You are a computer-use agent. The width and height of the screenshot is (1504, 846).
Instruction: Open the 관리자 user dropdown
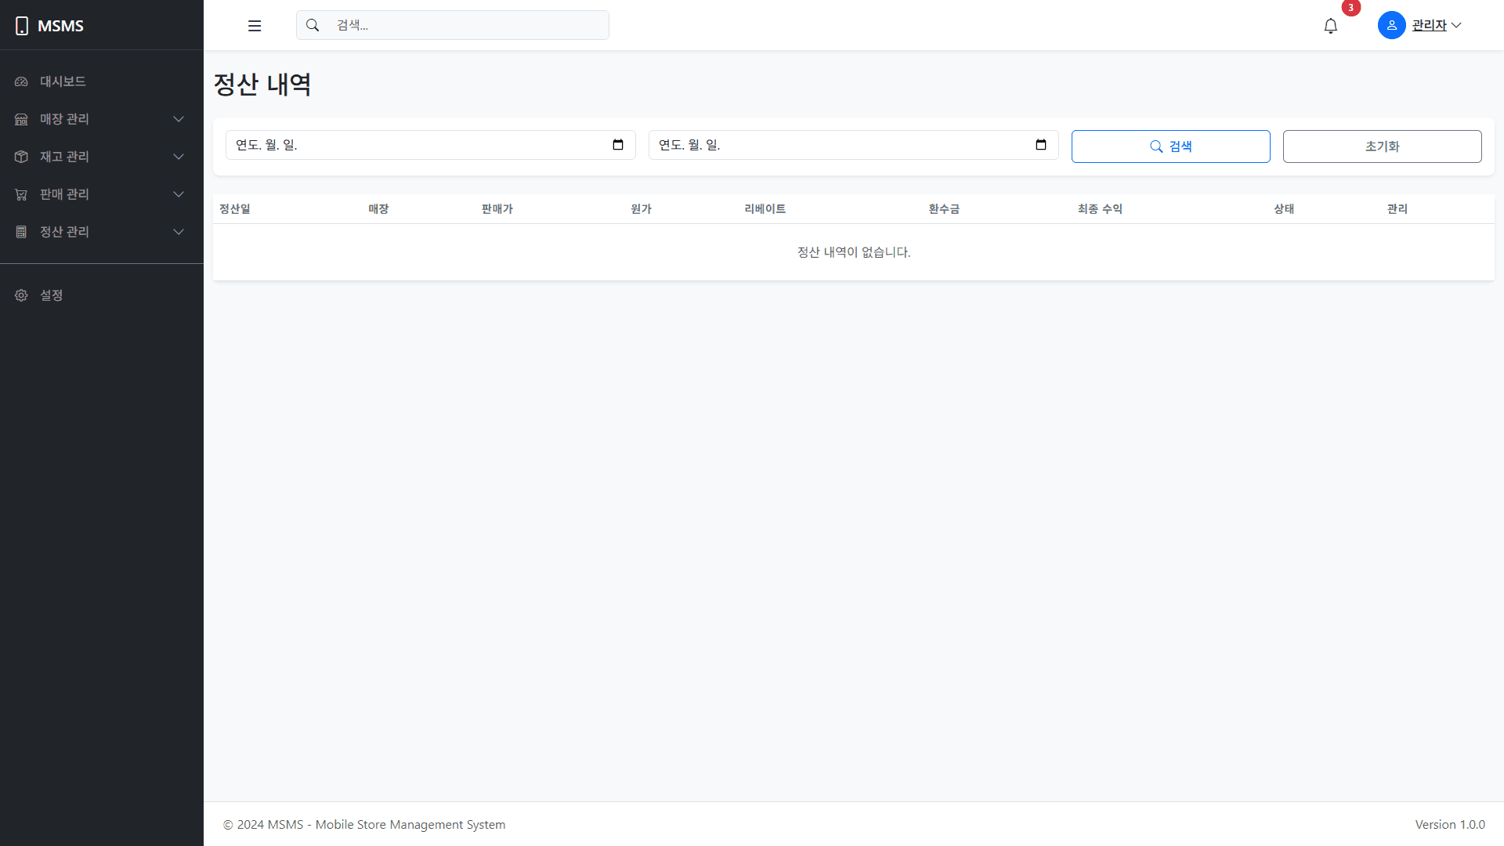pyautogui.click(x=1437, y=25)
